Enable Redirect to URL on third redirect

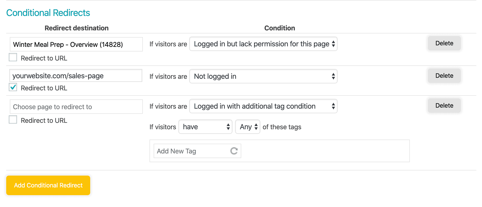click(x=13, y=120)
